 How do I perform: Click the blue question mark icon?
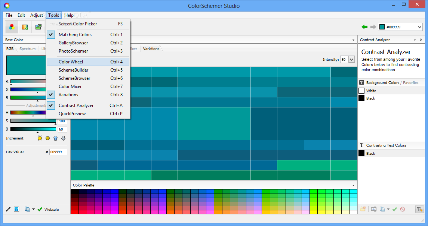click(16, 209)
